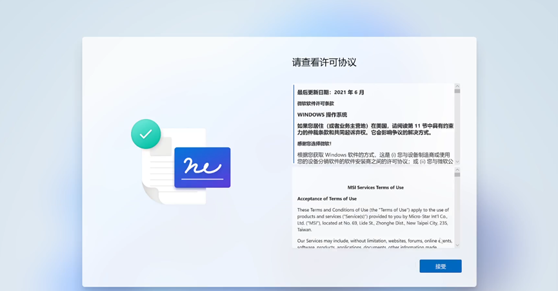Image resolution: width=558 pixels, height=291 pixels.
Task: Click paragraph beginning 'These Terms and Conditions'
Action: pyautogui.click(x=373, y=219)
